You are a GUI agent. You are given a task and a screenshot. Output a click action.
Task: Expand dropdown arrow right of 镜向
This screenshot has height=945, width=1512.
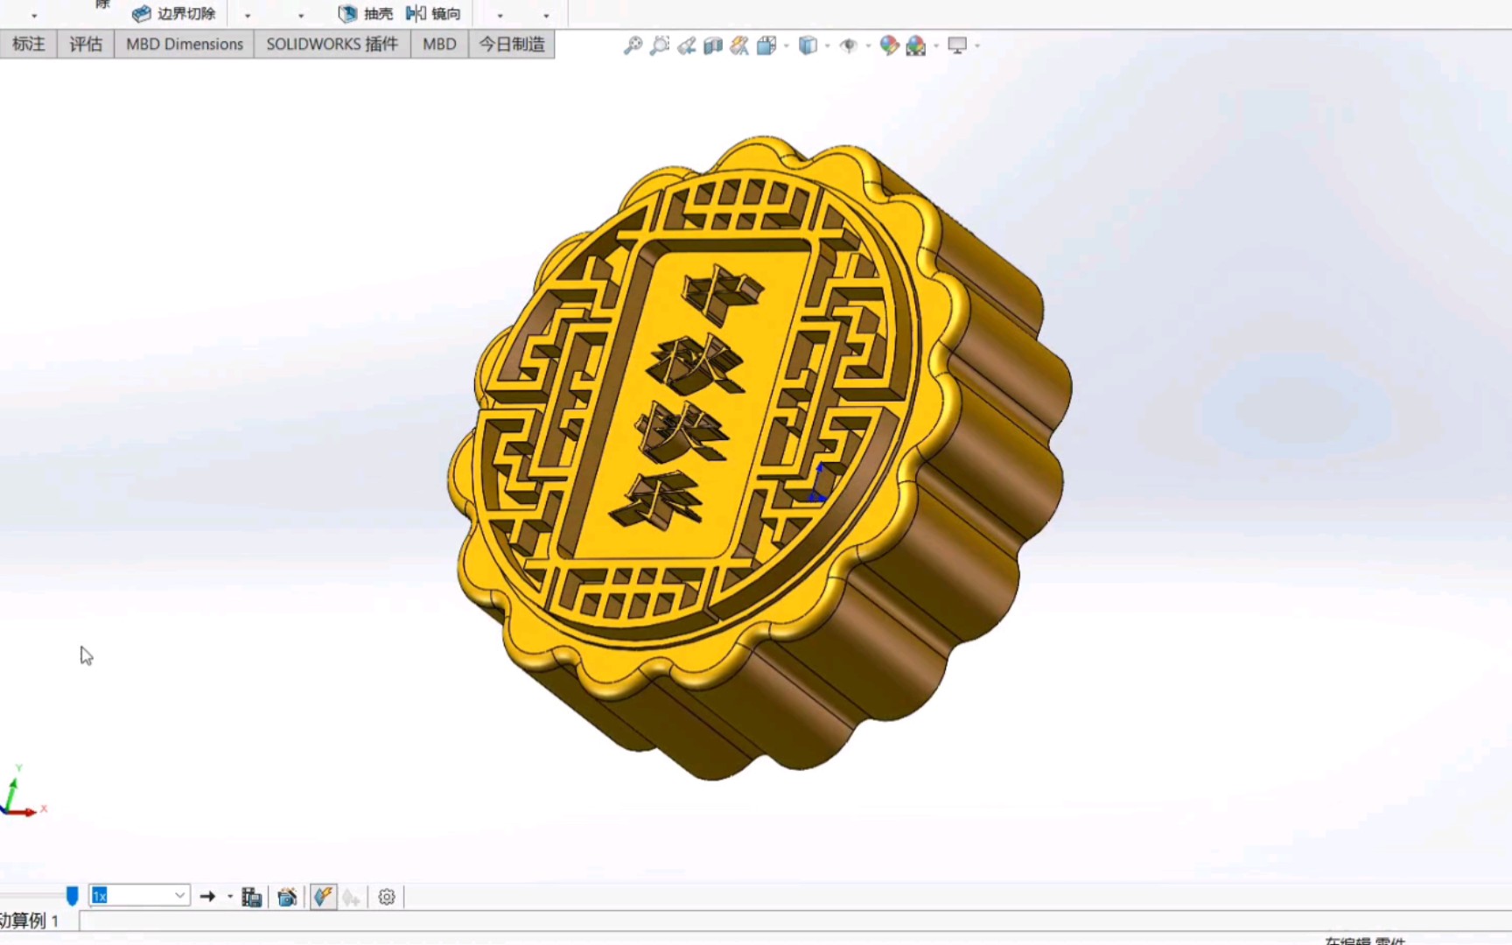point(500,15)
